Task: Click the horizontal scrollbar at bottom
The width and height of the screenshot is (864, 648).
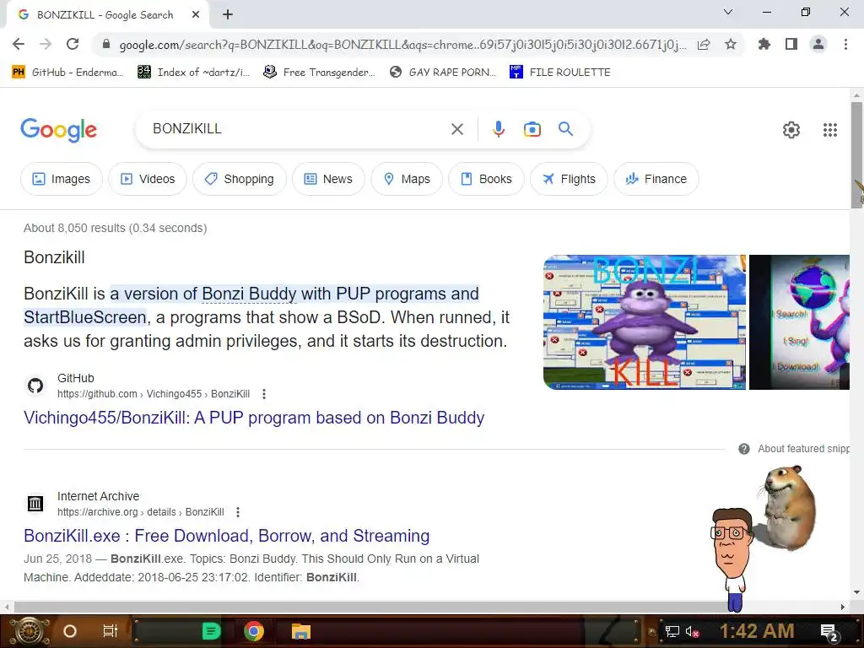Action: point(424,607)
